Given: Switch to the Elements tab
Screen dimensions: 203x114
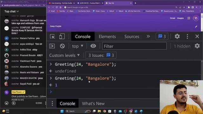Looking at the screenshot, I should coord(107,37).
